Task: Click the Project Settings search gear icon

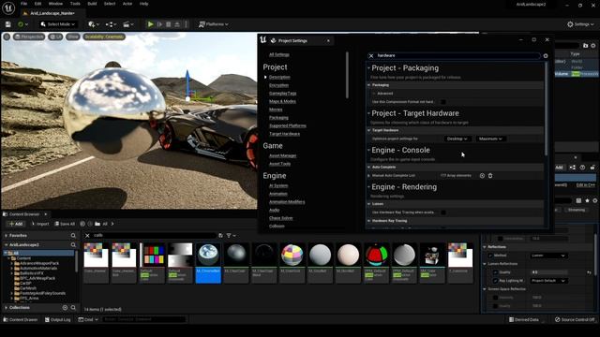Action: point(546,56)
